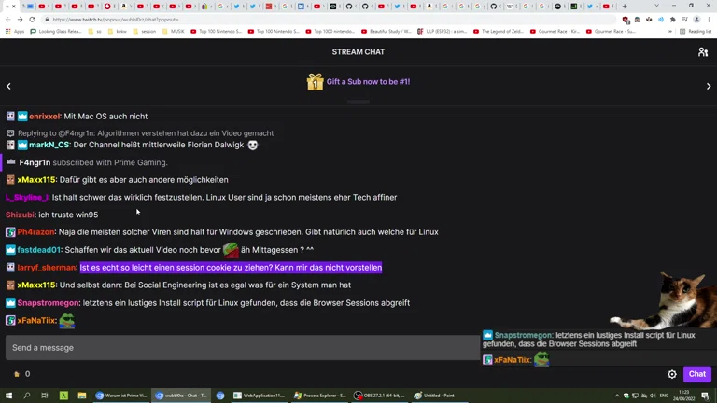Open channel points balance icon
The height and width of the screenshot is (403, 717).
point(17,374)
